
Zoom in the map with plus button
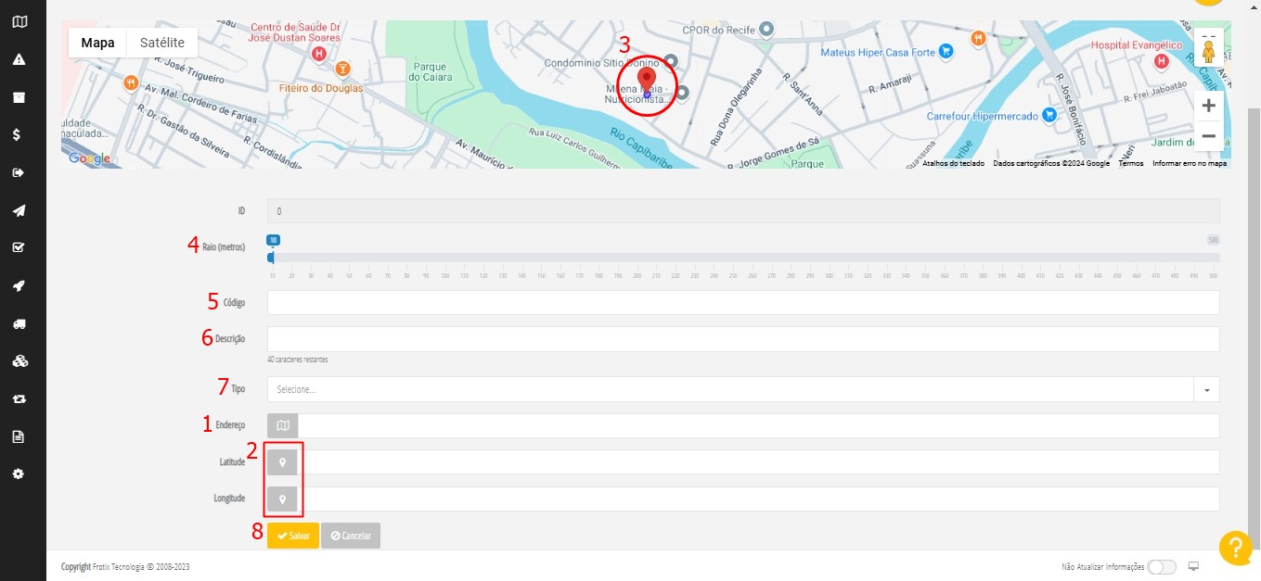click(x=1208, y=106)
